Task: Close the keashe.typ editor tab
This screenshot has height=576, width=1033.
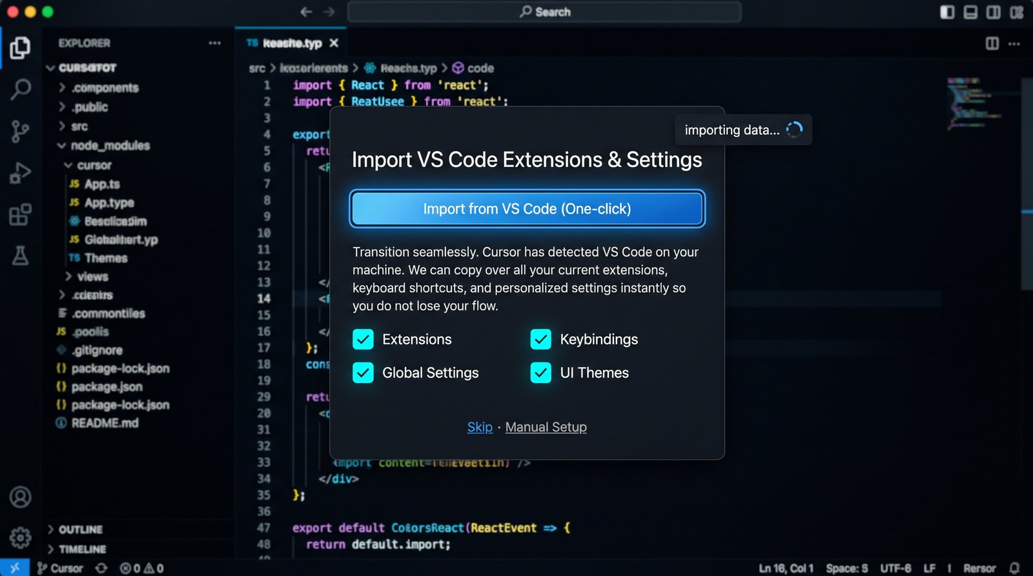Action: click(x=334, y=43)
